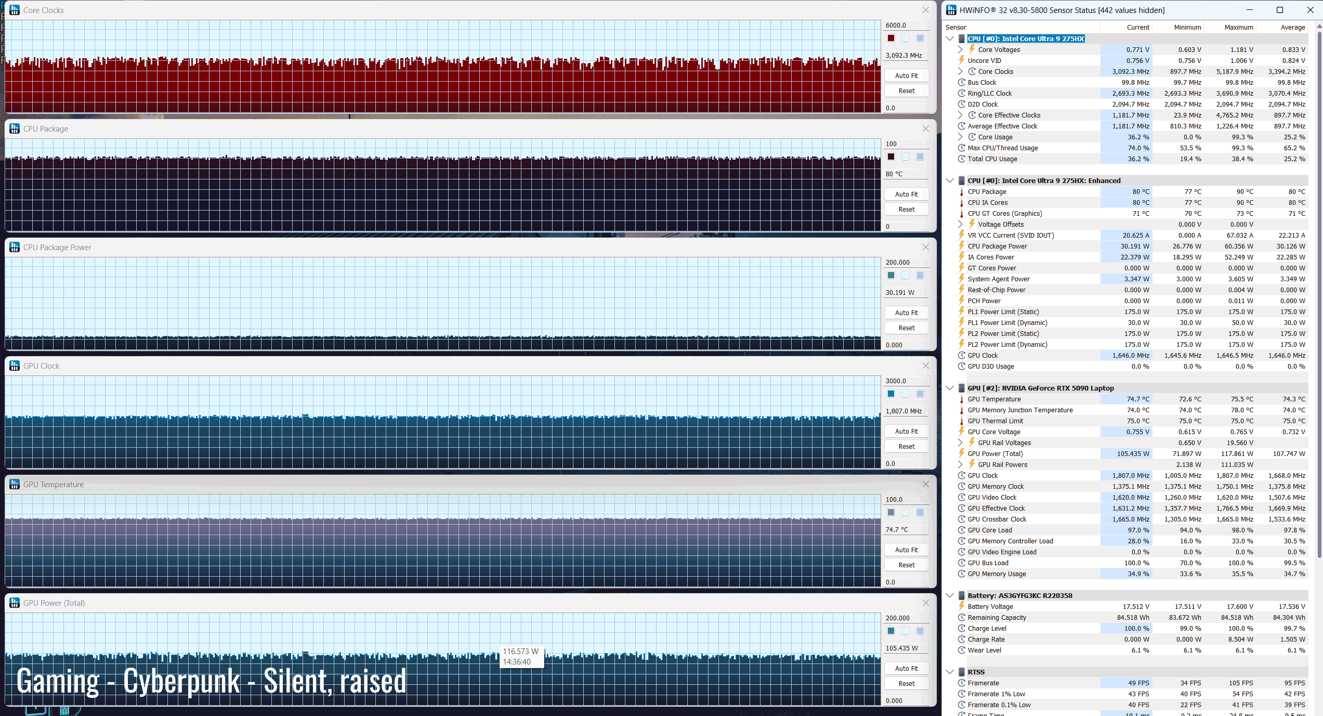Click dark red graph color swatch in Core Clocks

pos(891,38)
